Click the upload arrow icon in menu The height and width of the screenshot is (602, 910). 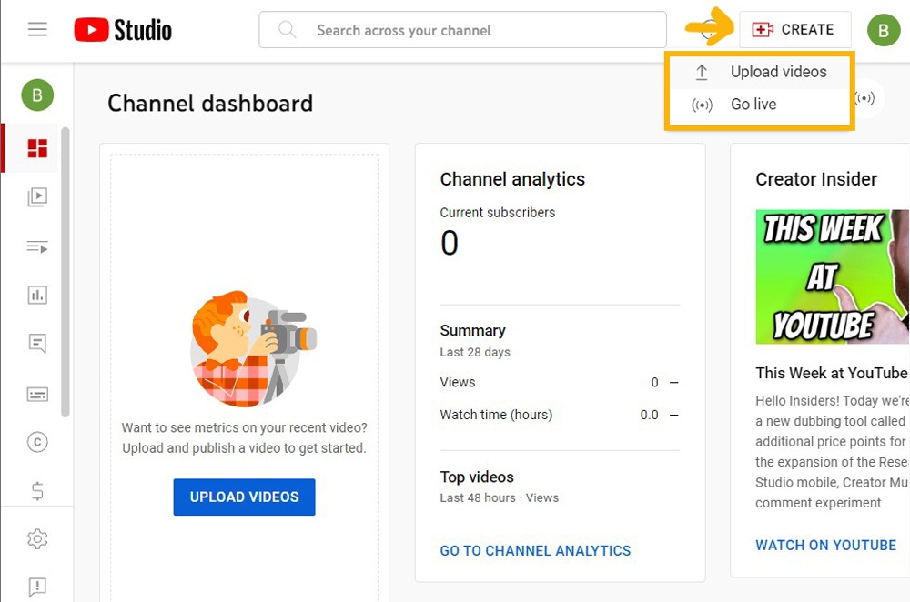click(701, 72)
